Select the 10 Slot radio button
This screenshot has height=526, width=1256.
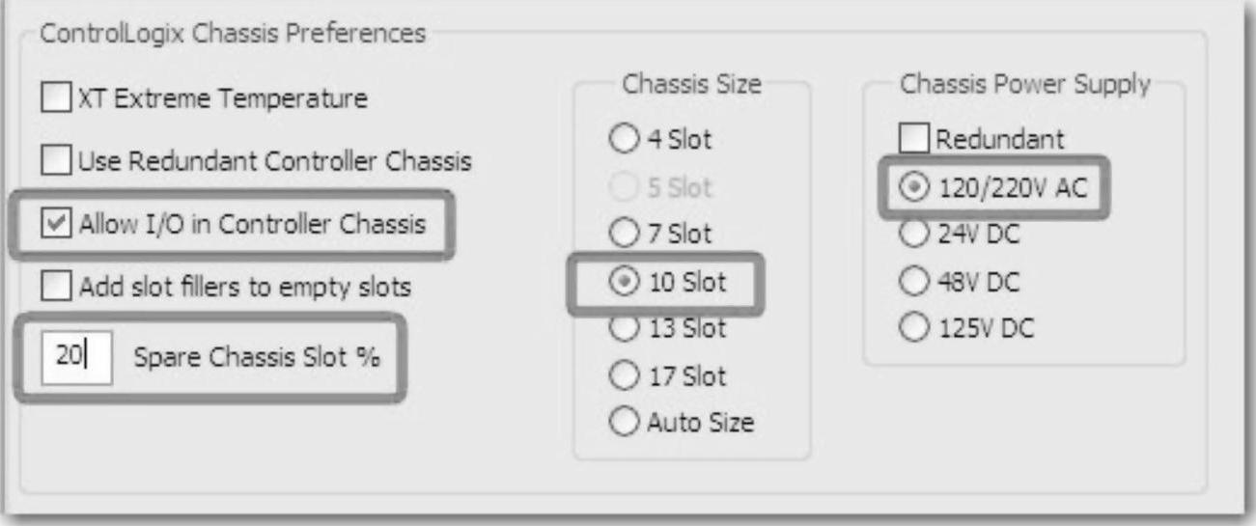[x=621, y=283]
